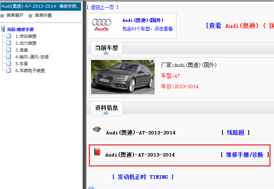Click Audi(奥迪)-A7-2013-2014 in the 线路图 row
The height and width of the screenshot is (189, 274).
coord(141,133)
